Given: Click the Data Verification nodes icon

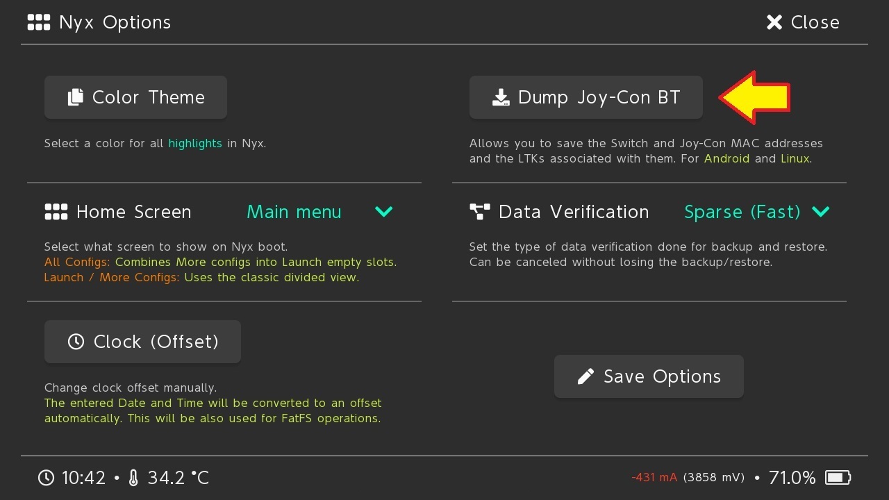Looking at the screenshot, I should (x=480, y=212).
